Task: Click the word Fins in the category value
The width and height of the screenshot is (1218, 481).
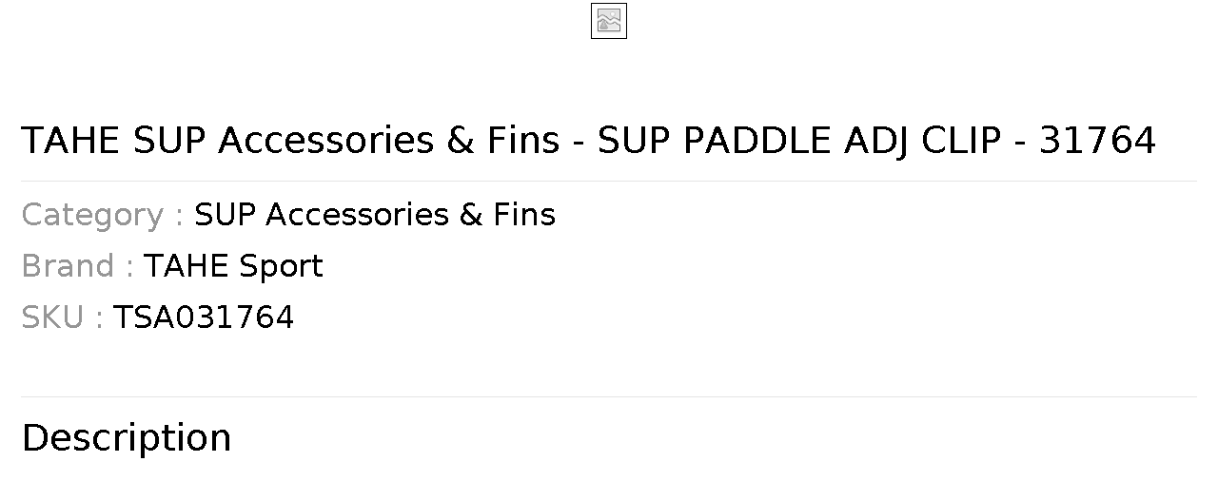Action: (x=524, y=215)
